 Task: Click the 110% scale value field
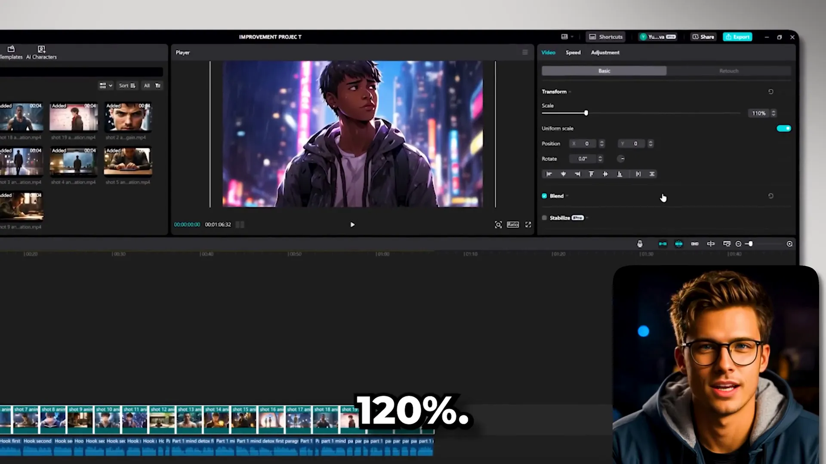[758, 113]
